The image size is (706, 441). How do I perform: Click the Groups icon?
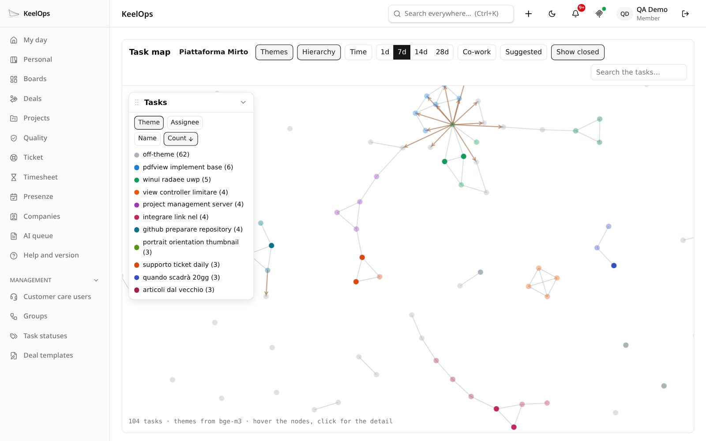pos(14,316)
